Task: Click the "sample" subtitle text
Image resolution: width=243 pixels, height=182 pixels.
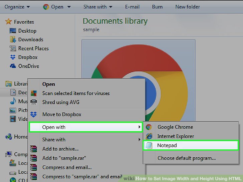Action: click(91, 30)
